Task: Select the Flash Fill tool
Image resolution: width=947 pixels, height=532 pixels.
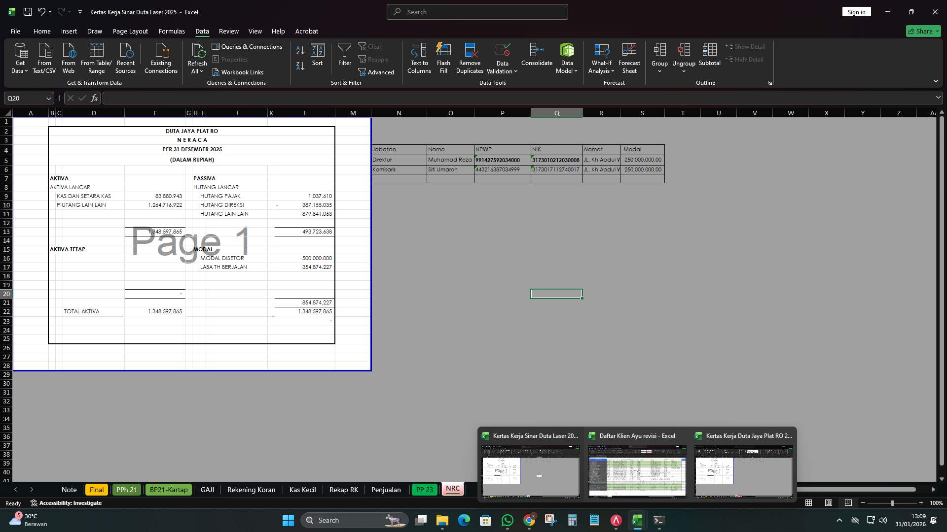Action: pos(443,58)
